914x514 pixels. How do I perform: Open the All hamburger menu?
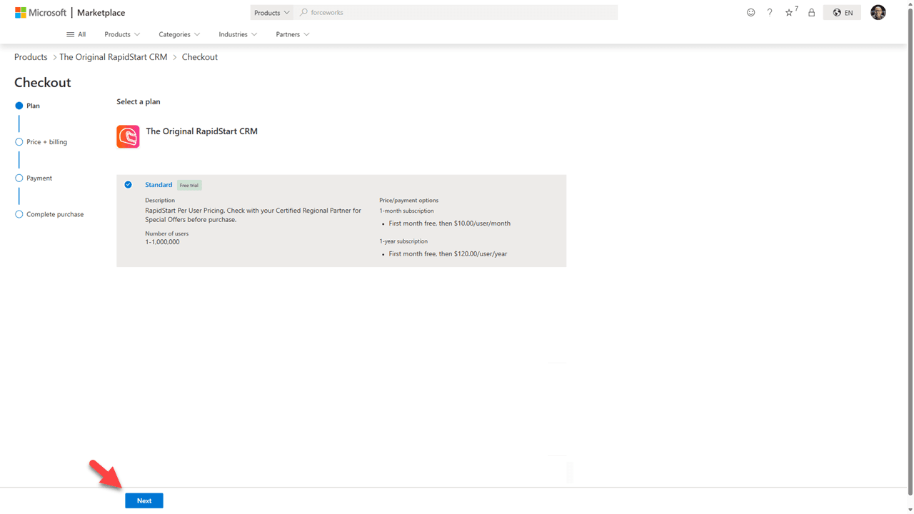(76, 34)
